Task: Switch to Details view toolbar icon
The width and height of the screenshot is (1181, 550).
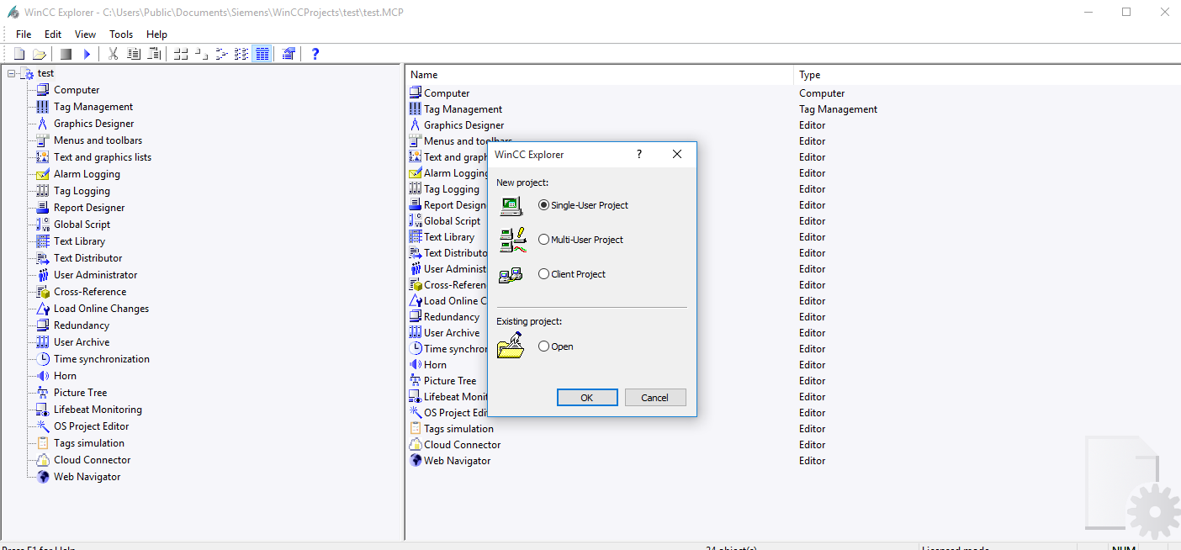Action: pyautogui.click(x=262, y=54)
